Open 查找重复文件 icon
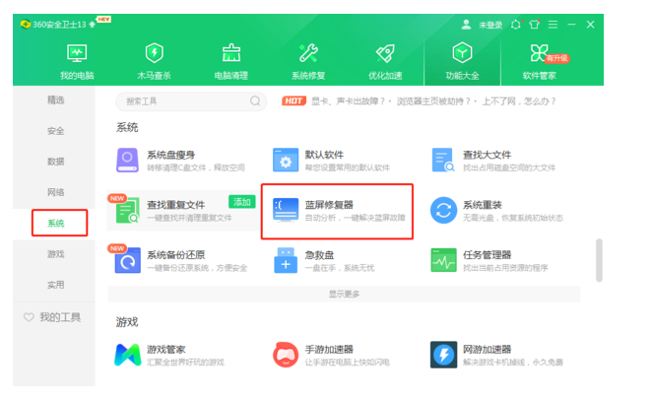The height and width of the screenshot is (398, 652). click(127, 210)
